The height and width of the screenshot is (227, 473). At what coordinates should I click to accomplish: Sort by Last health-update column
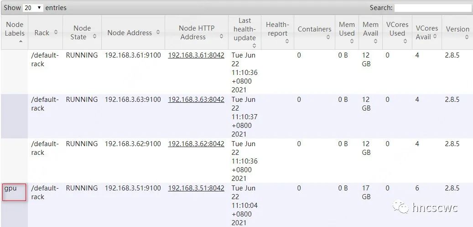(244, 33)
